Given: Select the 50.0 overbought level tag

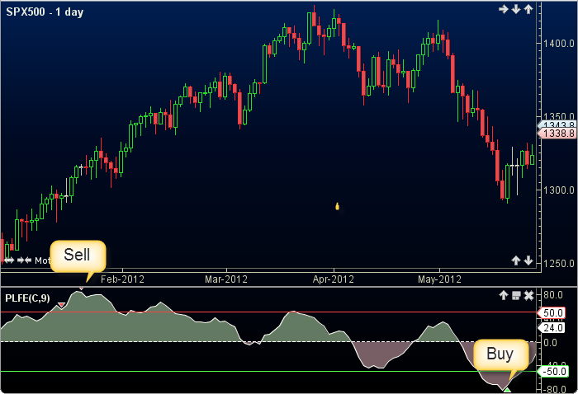Looking at the screenshot, I should pyautogui.click(x=551, y=312).
